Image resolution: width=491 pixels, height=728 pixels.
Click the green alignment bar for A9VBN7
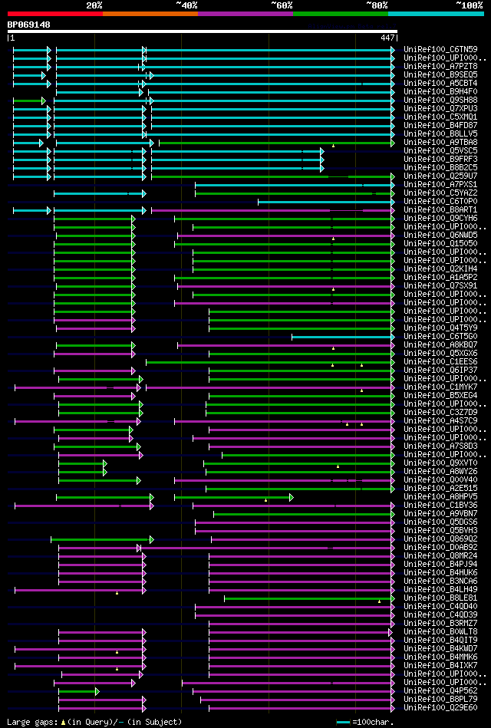pos(303,514)
